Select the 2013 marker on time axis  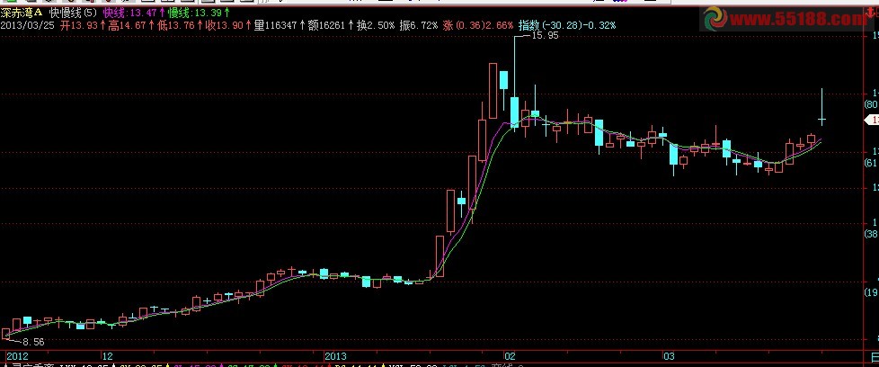click(x=336, y=356)
